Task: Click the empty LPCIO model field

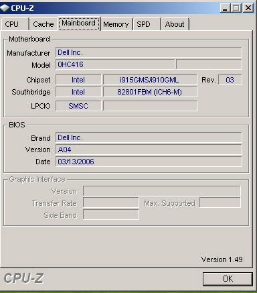Action: click(x=150, y=106)
